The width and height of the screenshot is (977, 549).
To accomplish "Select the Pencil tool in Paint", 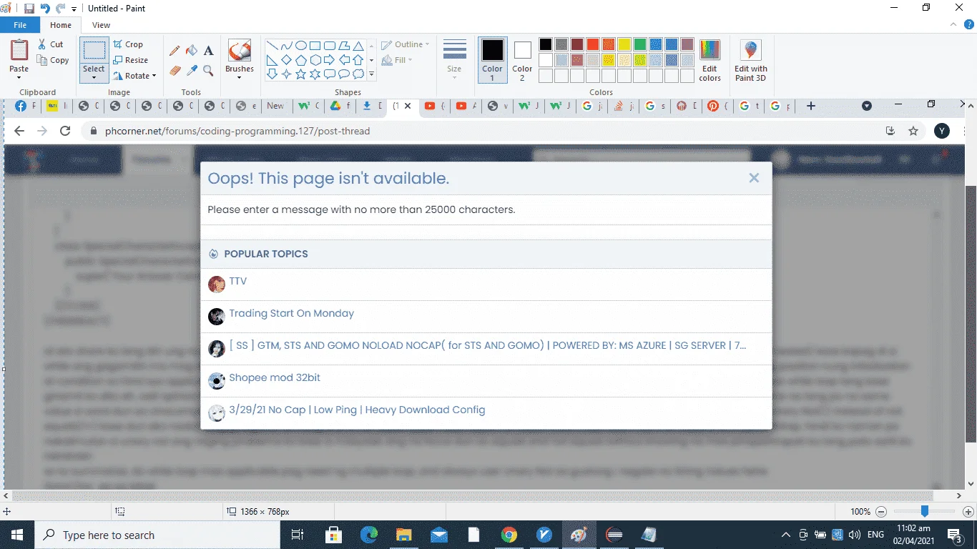I will click(175, 51).
